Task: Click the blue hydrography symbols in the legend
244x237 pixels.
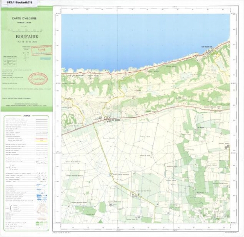Action: (42, 193)
